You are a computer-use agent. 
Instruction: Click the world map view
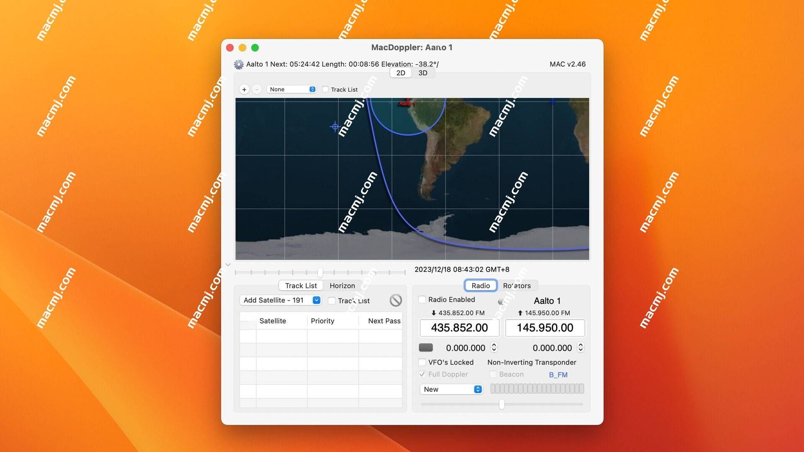[412, 179]
